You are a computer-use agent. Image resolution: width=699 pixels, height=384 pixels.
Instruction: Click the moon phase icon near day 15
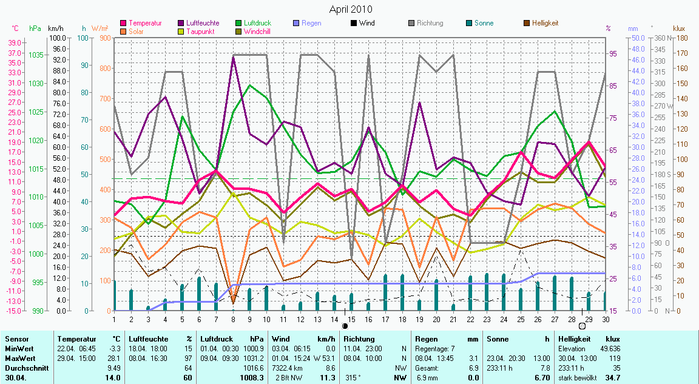pyautogui.click(x=345, y=326)
